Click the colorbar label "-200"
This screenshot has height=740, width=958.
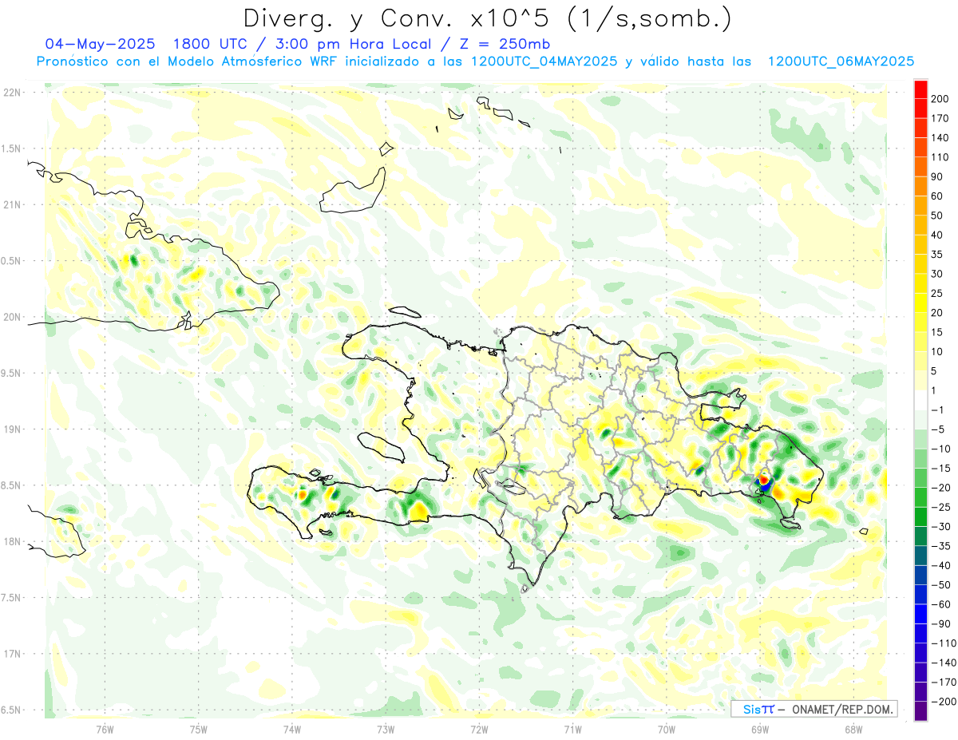pyautogui.click(x=944, y=702)
